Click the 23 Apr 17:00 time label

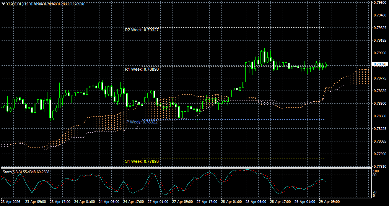point(60,202)
